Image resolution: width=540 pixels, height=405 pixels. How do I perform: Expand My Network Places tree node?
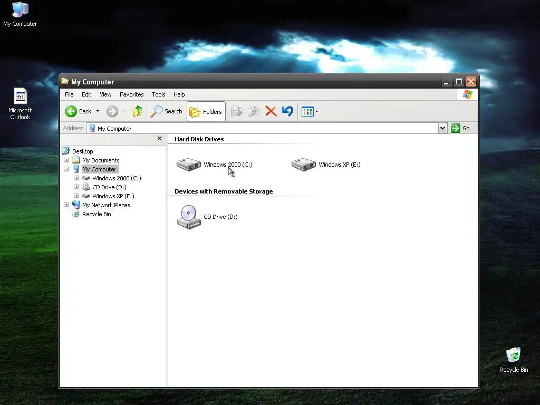[x=66, y=205]
